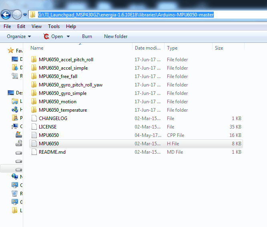Click the 04-May-17 date cell
Viewport: 267px width, 227px height.
tap(148, 135)
